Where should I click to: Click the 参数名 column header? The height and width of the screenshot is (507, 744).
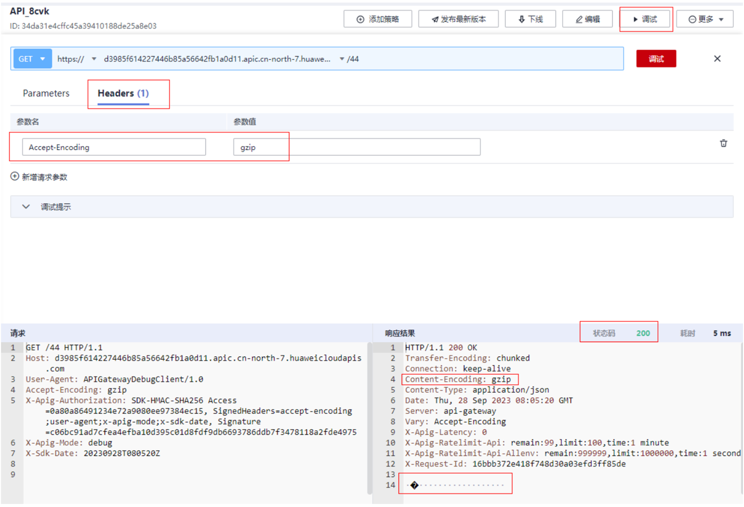click(x=28, y=122)
